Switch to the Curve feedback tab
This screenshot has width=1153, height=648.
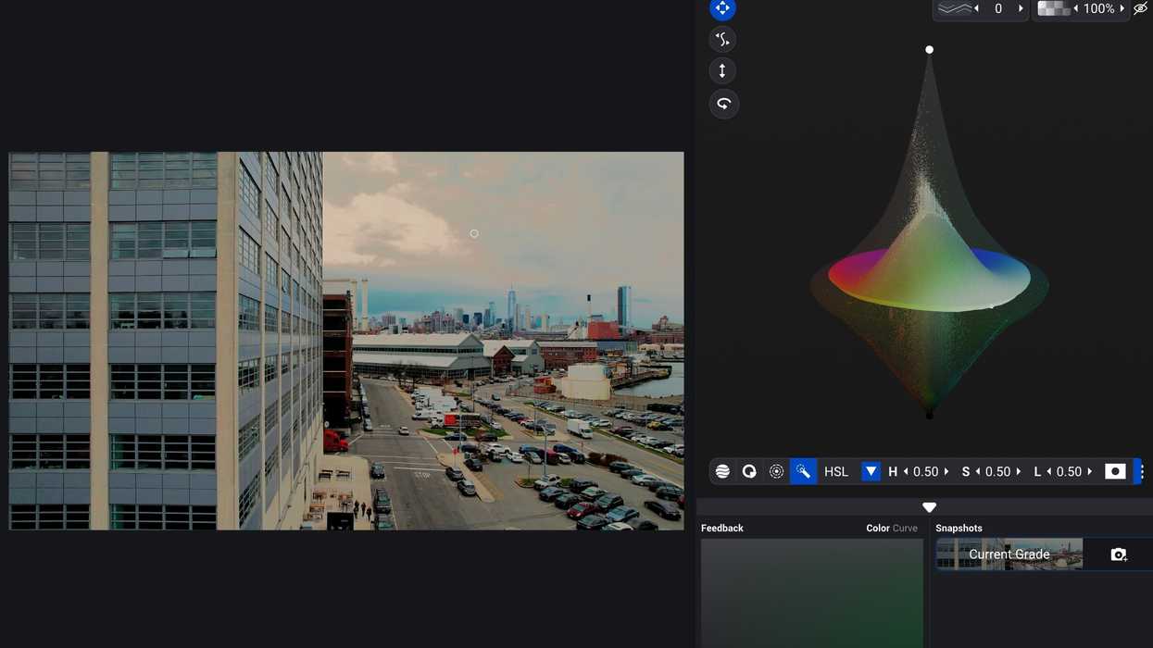(905, 529)
